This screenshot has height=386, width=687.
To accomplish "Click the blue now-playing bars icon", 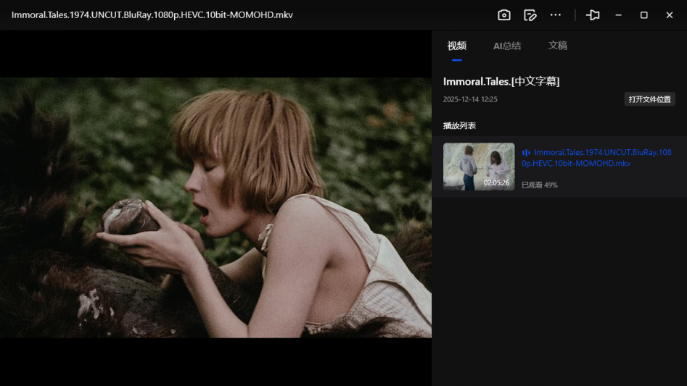I will [x=526, y=153].
